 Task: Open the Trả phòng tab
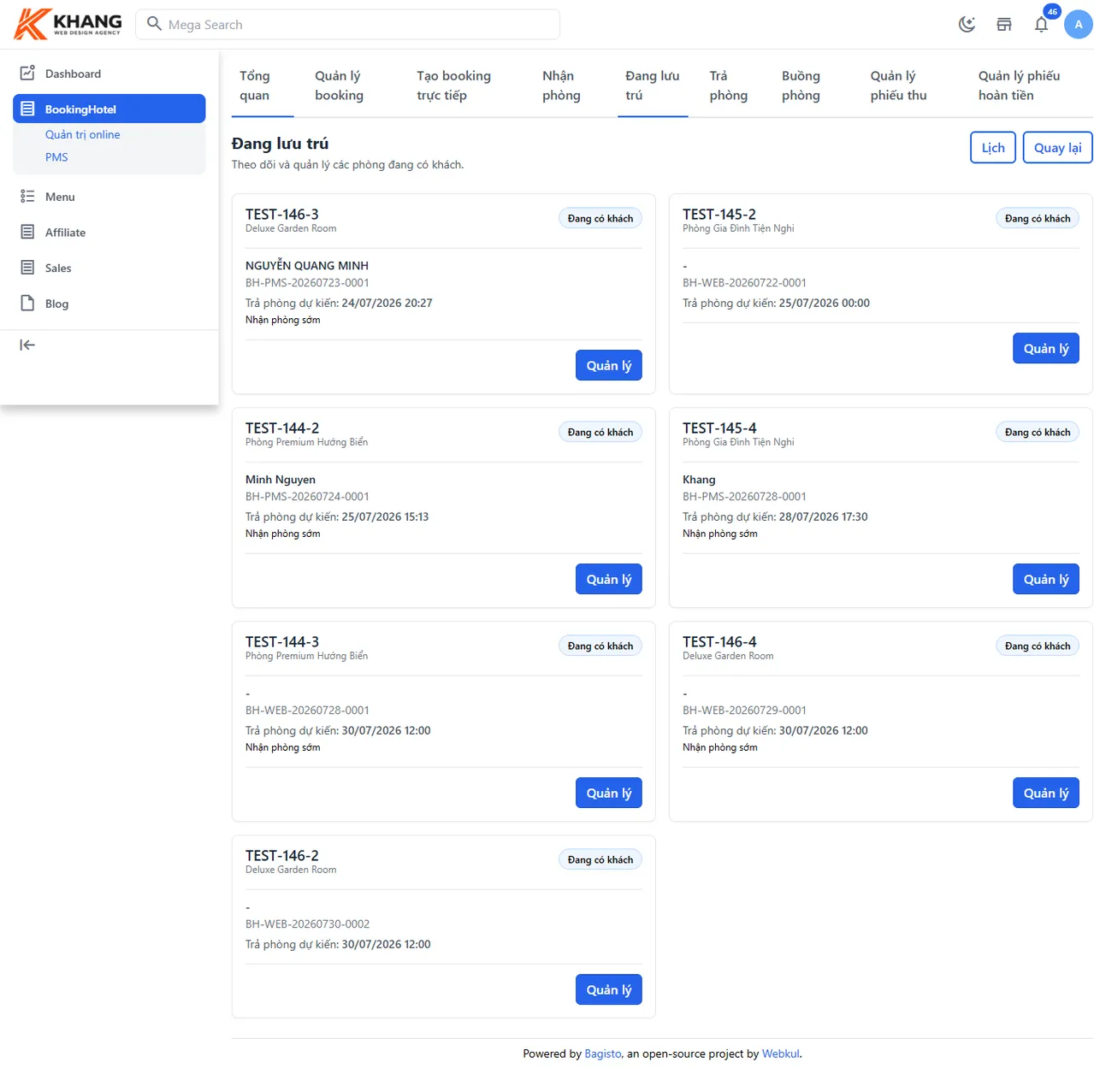pyautogui.click(x=729, y=86)
